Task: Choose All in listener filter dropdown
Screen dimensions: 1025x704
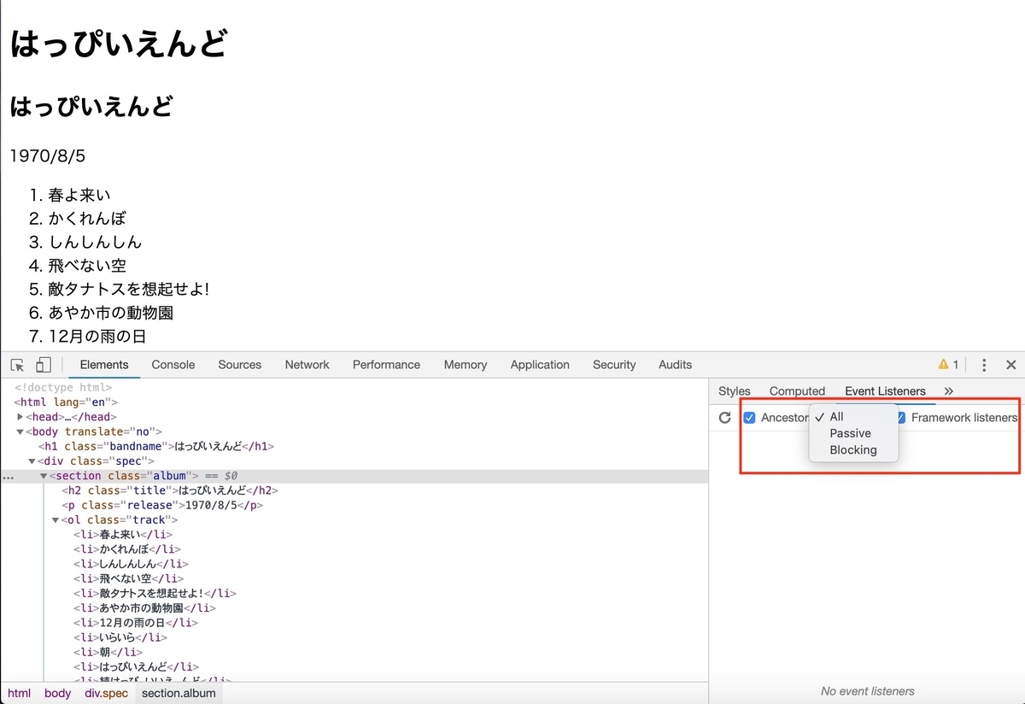Action: coord(853,416)
